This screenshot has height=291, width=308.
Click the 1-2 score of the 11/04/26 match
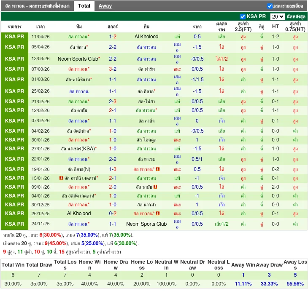(x=113, y=37)
